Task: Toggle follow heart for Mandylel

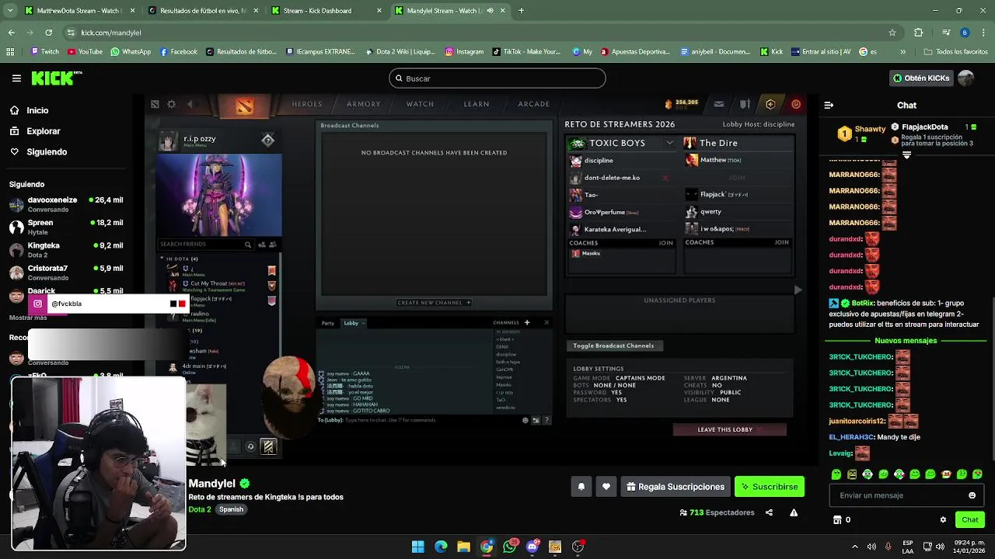Action: pos(606,487)
